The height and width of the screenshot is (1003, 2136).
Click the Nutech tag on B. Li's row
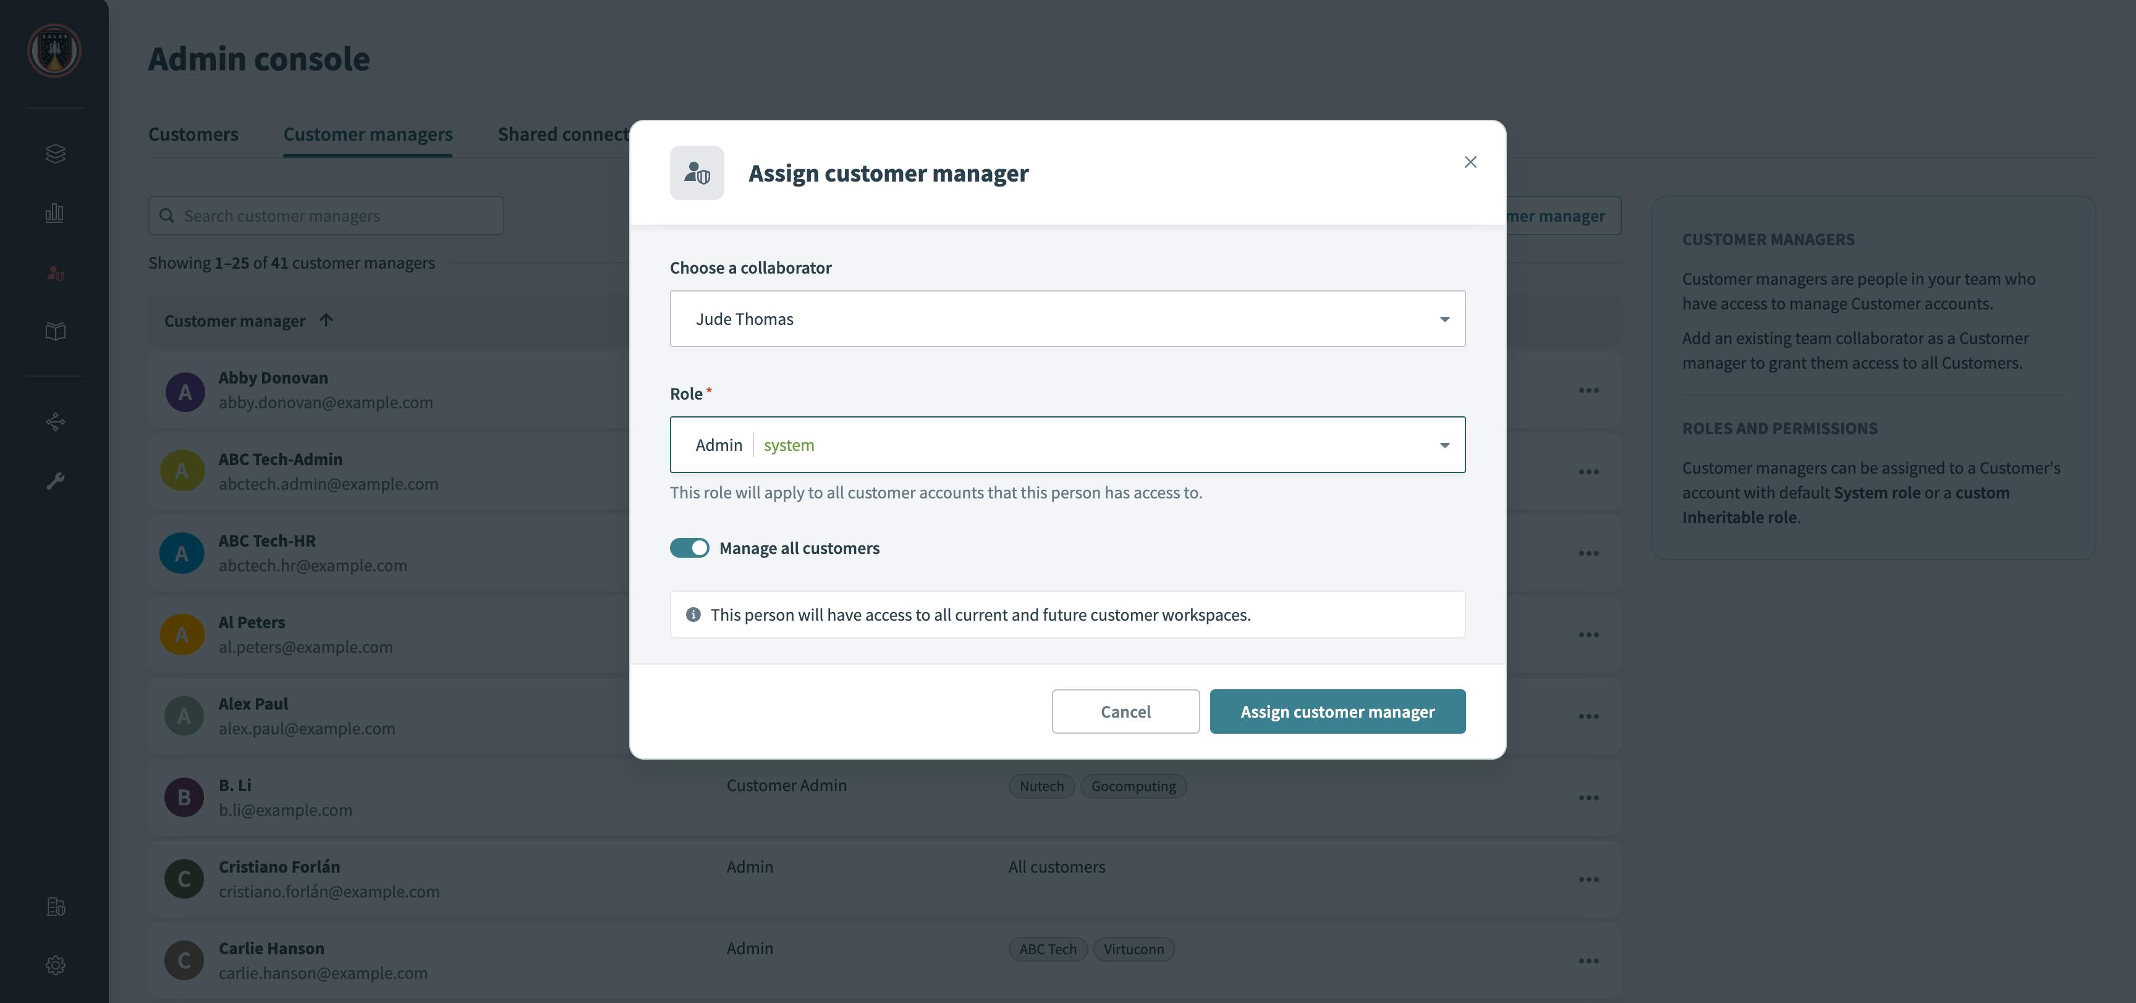click(1041, 786)
